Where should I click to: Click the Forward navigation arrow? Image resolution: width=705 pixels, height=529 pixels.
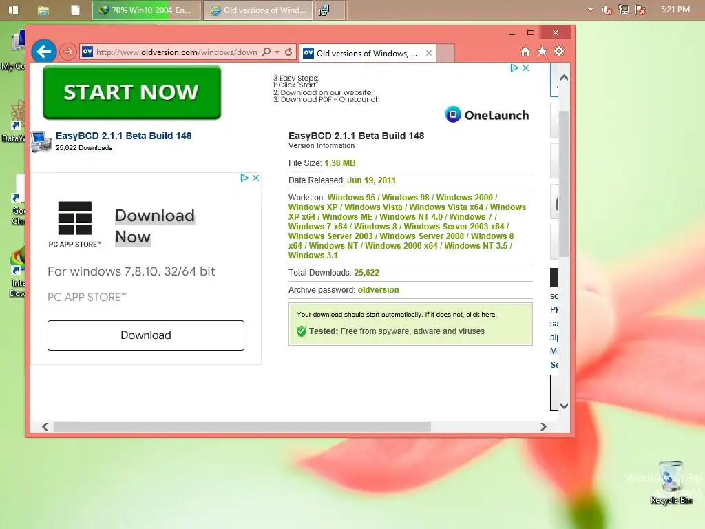tap(68, 52)
